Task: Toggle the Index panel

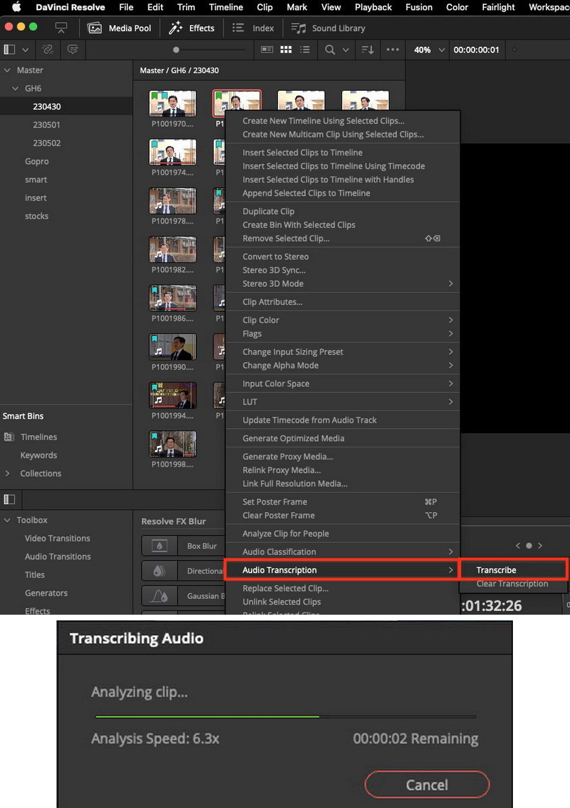Action: click(253, 28)
